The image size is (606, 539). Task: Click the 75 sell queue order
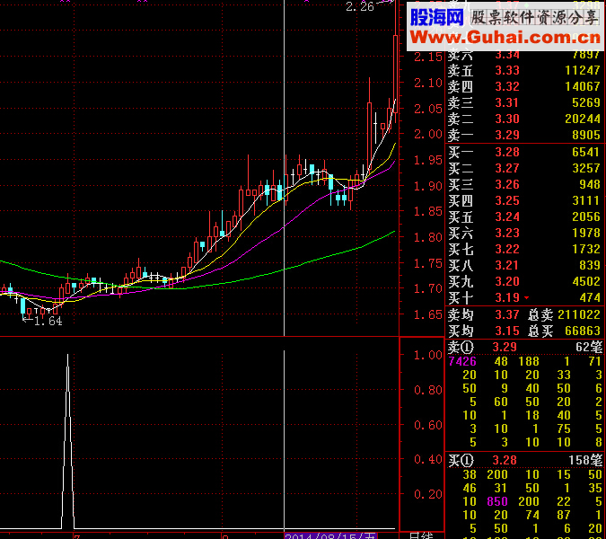(564, 429)
